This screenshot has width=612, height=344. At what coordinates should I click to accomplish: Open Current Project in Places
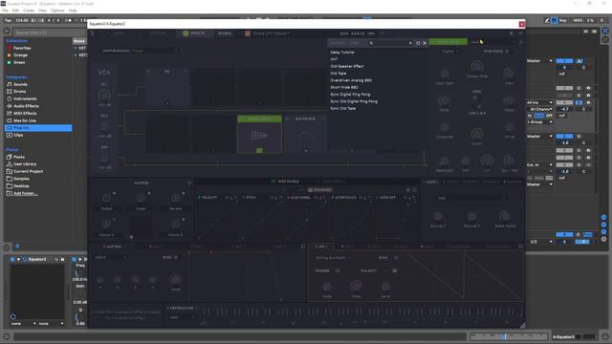[28, 171]
